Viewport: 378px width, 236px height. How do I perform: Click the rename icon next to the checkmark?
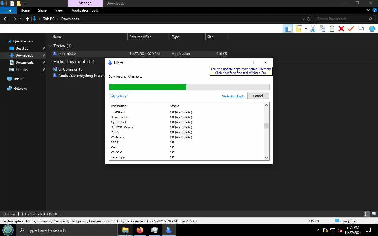360,29
